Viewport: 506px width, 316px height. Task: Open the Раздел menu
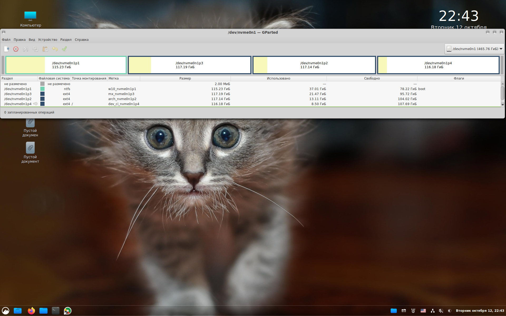tap(66, 40)
